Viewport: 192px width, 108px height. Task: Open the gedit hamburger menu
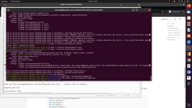click(x=126, y=5)
